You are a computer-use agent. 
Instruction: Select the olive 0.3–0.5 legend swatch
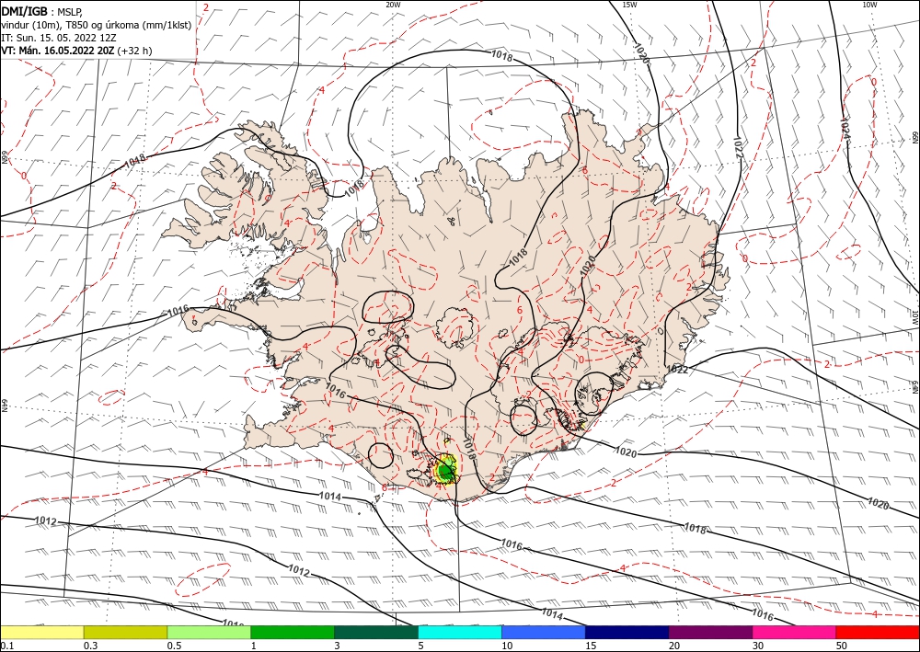(125, 632)
